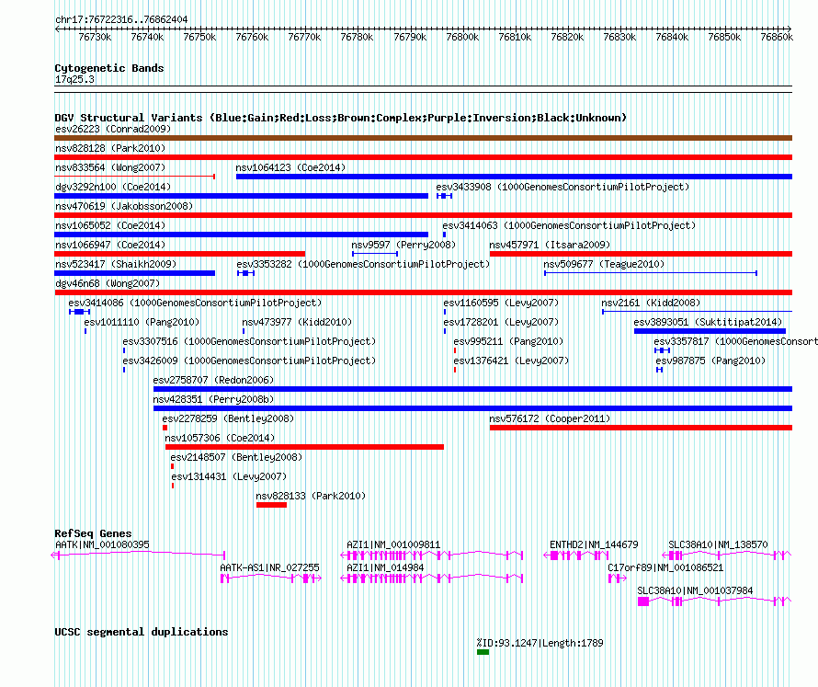Select AZI1|NM_014984 gene label
This screenshot has height=687, width=818.
point(385,567)
